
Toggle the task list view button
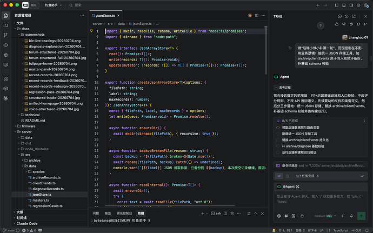point(279,176)
